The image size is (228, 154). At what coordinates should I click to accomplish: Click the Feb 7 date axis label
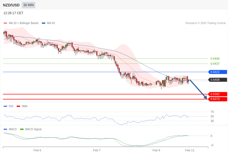97,150
